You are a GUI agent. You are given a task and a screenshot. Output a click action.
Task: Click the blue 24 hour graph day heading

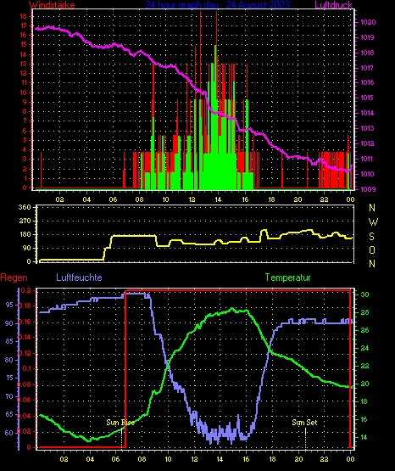click(217, 5)
